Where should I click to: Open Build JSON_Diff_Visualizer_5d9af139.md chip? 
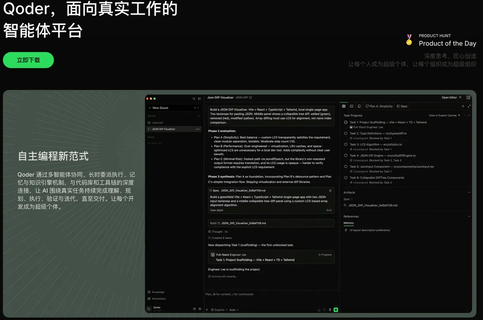271,223
